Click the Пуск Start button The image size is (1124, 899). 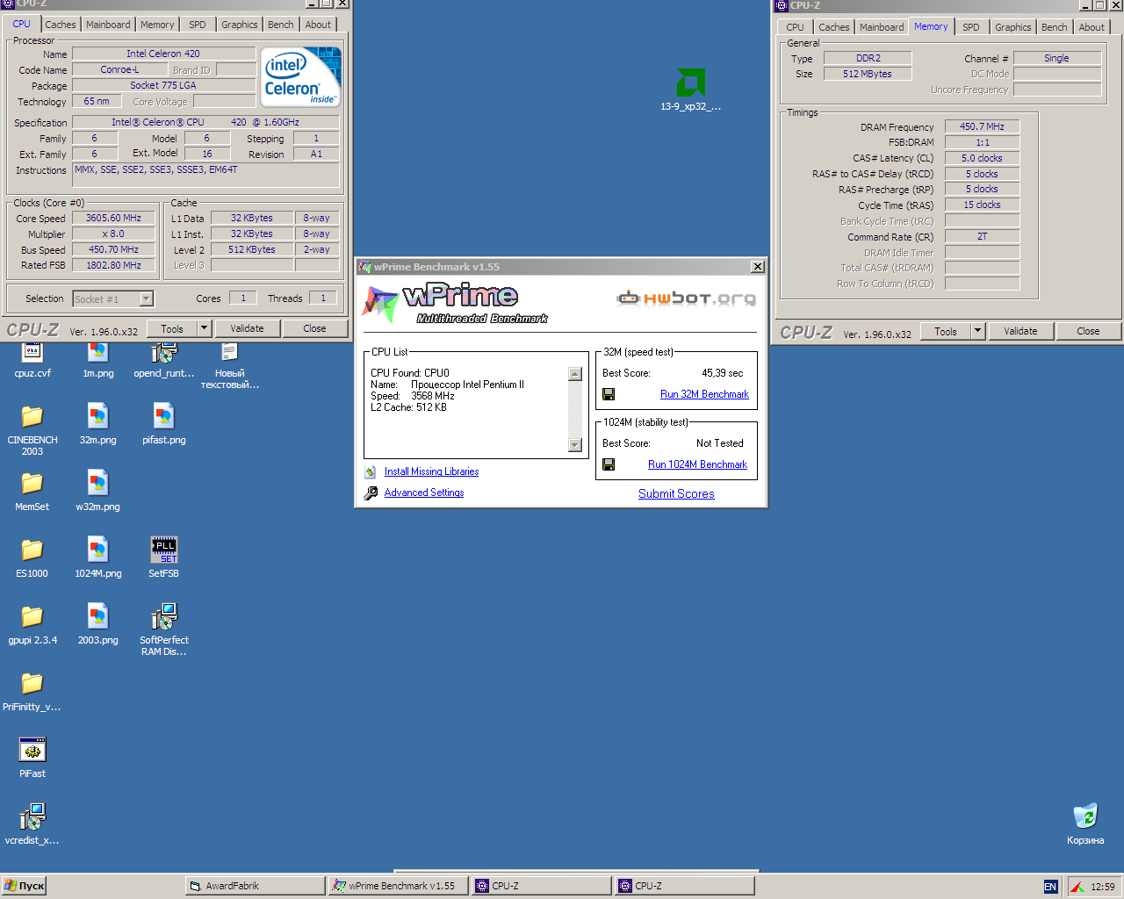(24, 886)
